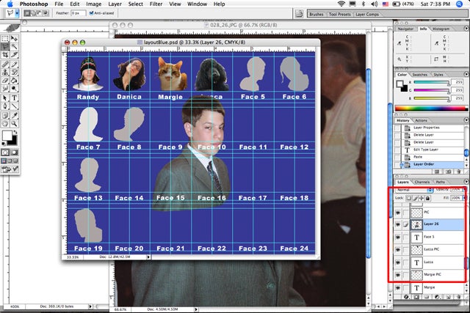This screenshot has width=470, height=313.
Task: Open the Brushes palette well tab
Action: pyautogui.click(x=317, y=14)
